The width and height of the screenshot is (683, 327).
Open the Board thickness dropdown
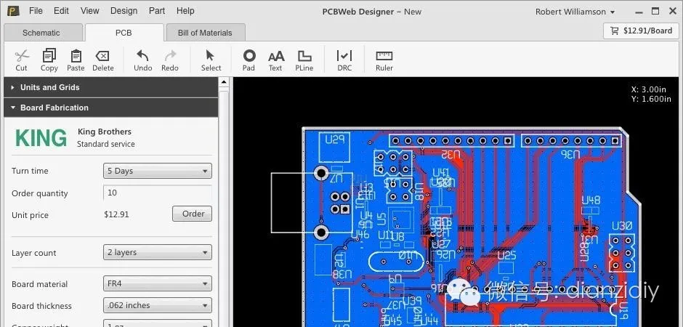pos(158,306)
